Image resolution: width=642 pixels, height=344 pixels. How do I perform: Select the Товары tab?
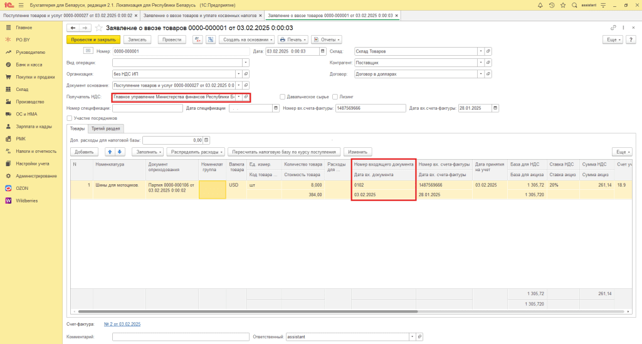(77, 128)
